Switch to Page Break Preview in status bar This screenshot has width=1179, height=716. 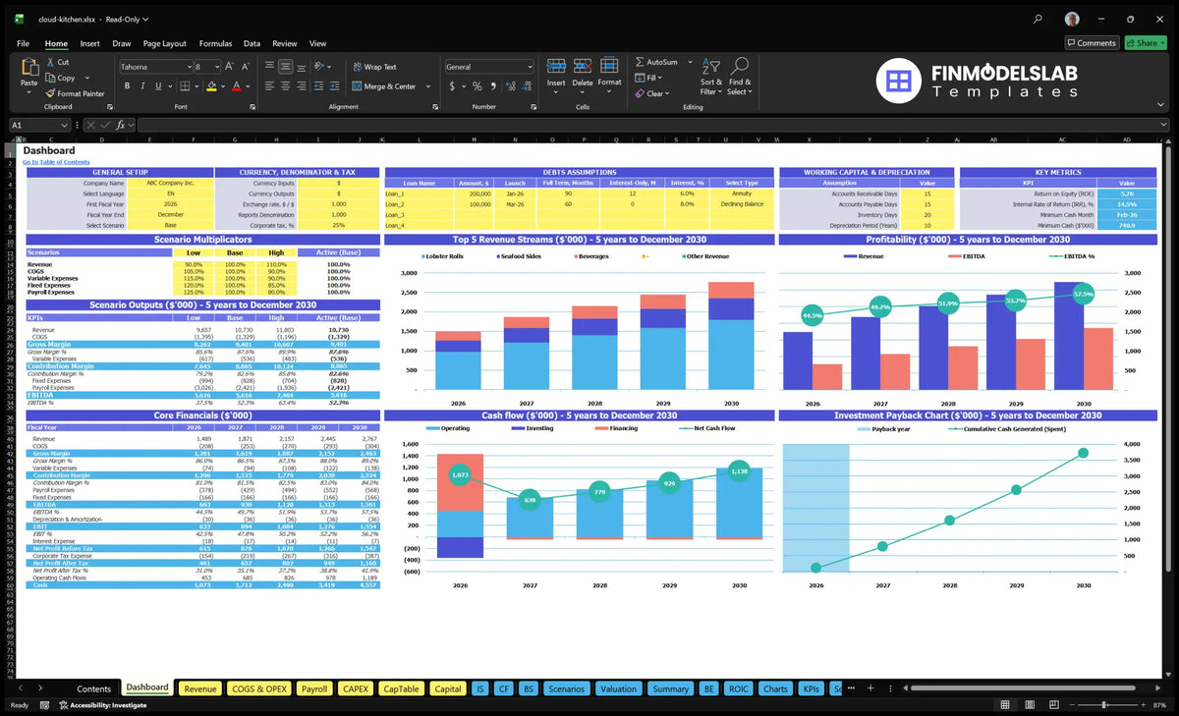(1053, 705)
